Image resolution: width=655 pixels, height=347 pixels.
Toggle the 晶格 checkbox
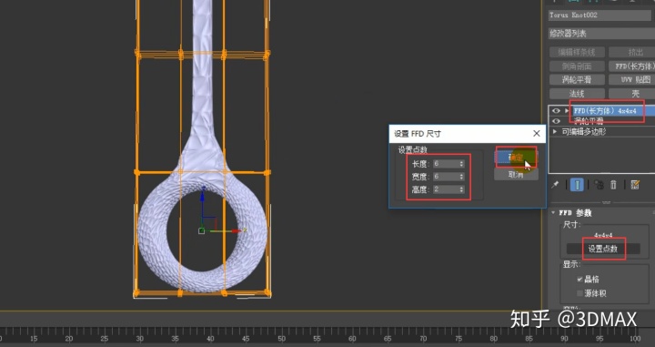579,280
